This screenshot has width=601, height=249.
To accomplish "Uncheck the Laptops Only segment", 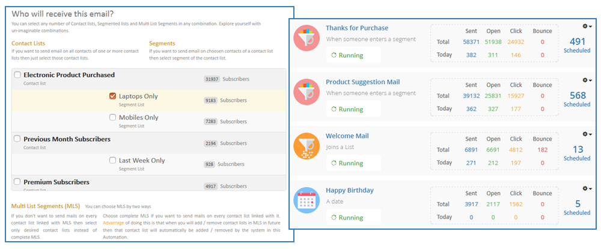I will 113,96.
